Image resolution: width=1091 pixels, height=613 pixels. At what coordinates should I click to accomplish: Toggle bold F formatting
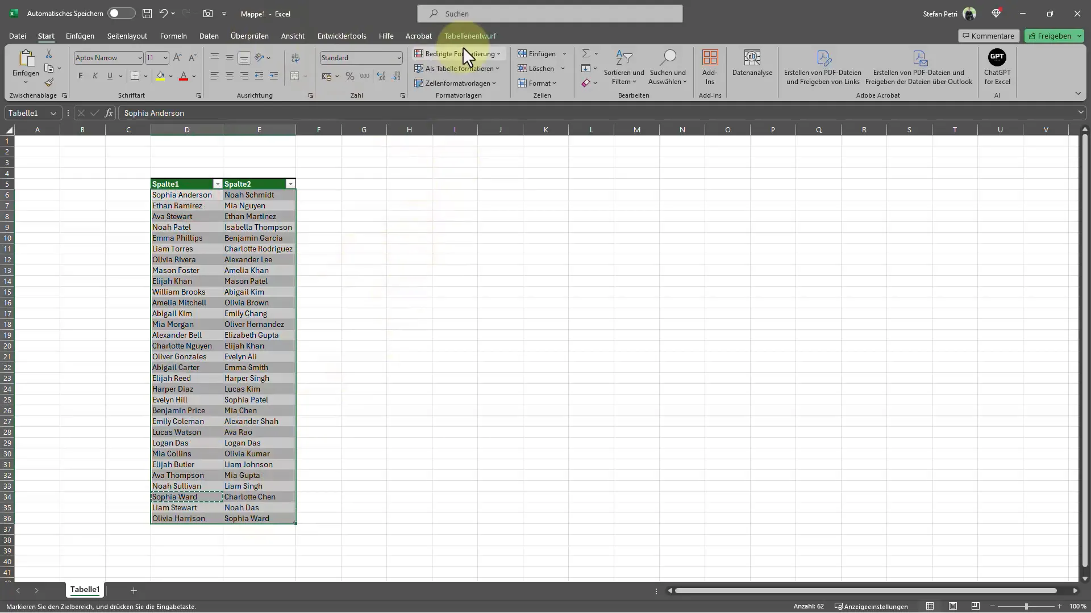click(81, 76)
